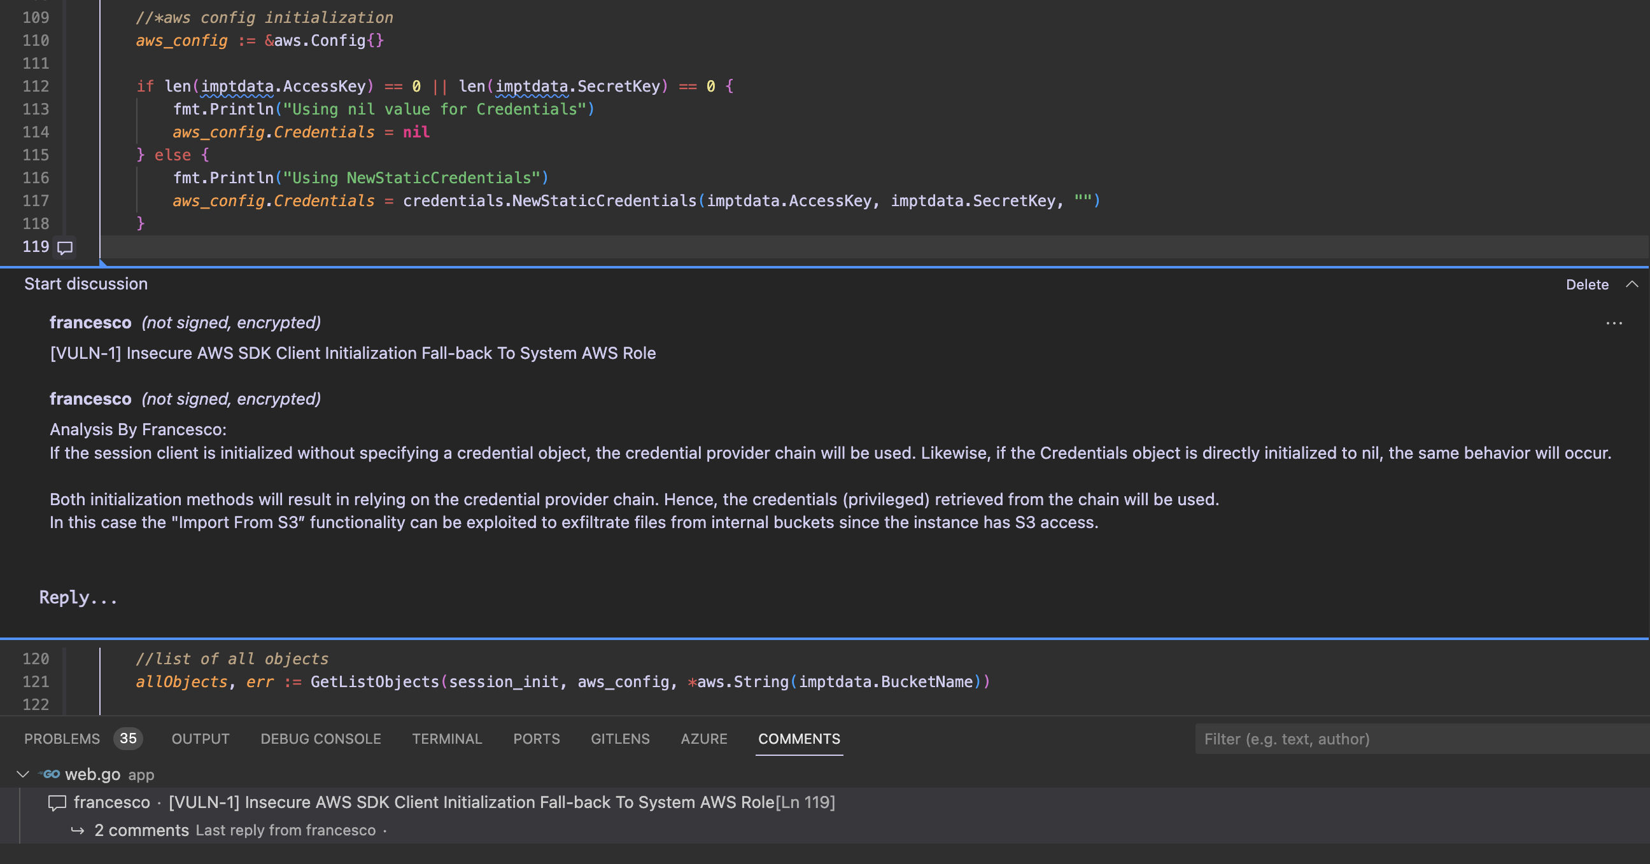Click the comment bubble icon before francesco thread

57,802
